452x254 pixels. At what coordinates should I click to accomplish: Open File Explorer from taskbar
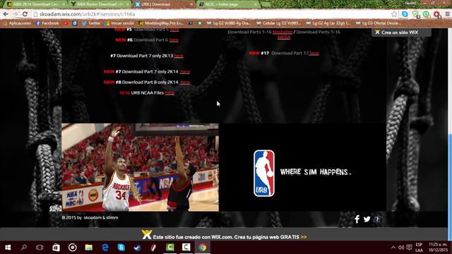pyautogui.click(x=89, y=248)
